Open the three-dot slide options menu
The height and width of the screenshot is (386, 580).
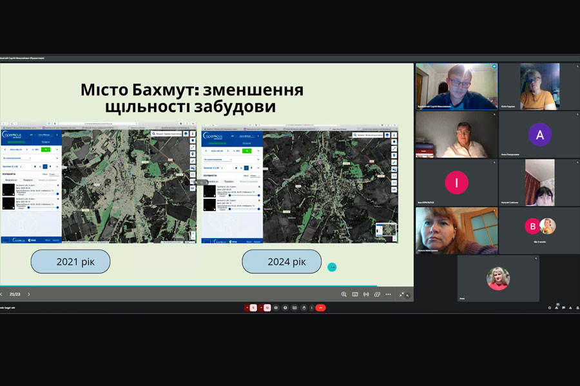click(388, 295)
